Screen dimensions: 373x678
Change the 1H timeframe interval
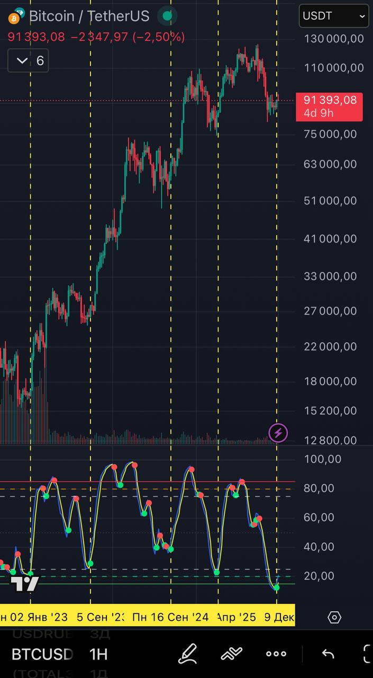[98, 654]
